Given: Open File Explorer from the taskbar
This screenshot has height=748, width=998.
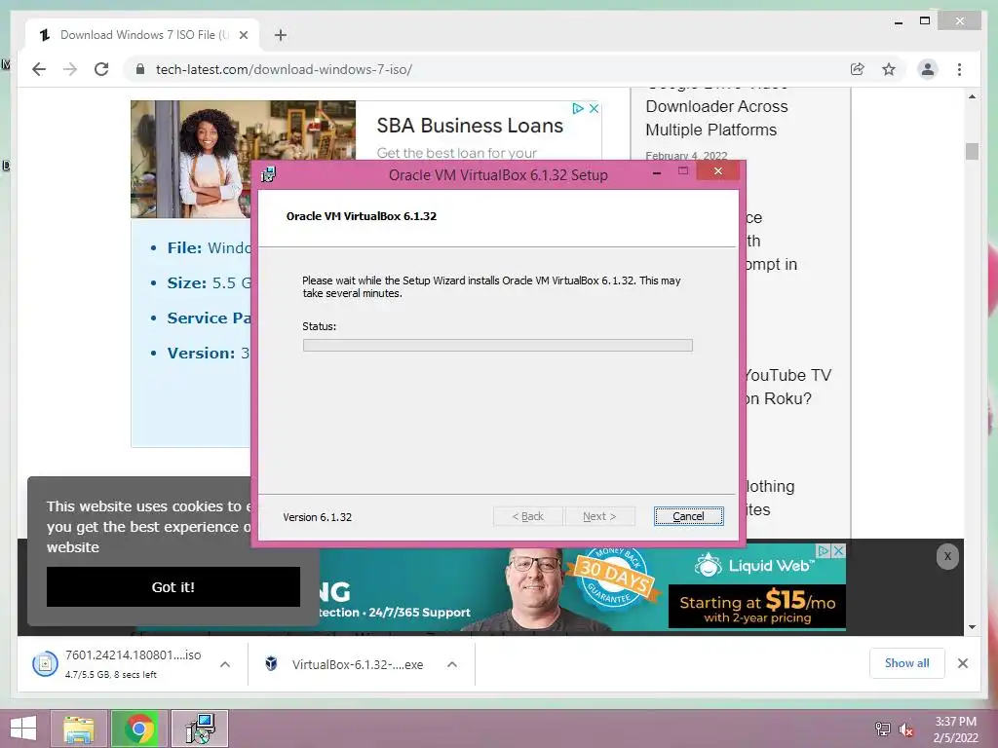Looking at the screenshot, I should [x=78, y=729].
